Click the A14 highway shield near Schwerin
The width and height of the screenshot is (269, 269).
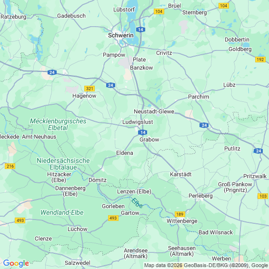[140, 30]
